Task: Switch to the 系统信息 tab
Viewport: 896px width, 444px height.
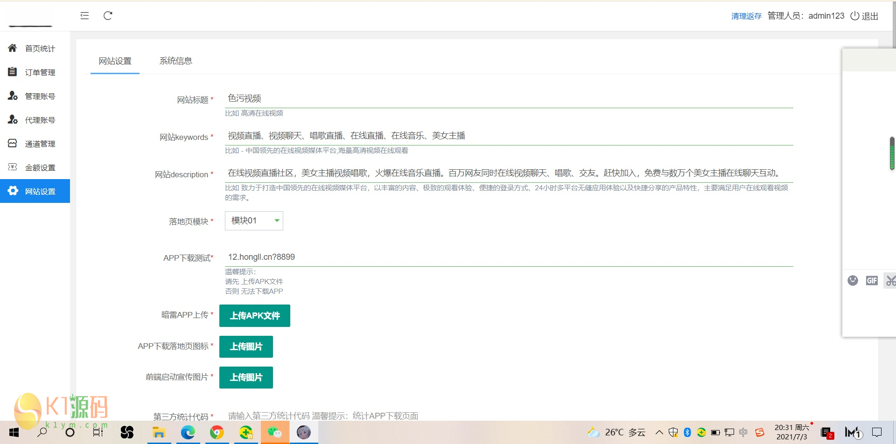Action: pyautogui.click(x=175, y=61)
